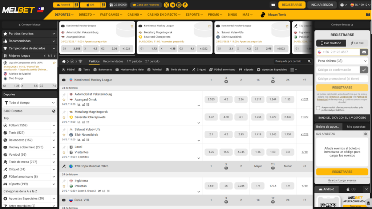This screenshot has width=372, height=209.
Task: Click the envelope icon beside phone field
Action: tap(364, 52)
